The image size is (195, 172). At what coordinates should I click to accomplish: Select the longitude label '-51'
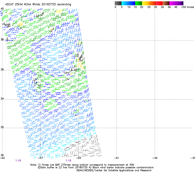116,158
